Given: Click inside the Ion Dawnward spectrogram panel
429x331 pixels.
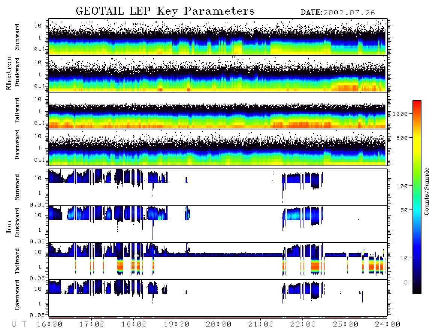Looking at the screenshot, I should point(218,298).
